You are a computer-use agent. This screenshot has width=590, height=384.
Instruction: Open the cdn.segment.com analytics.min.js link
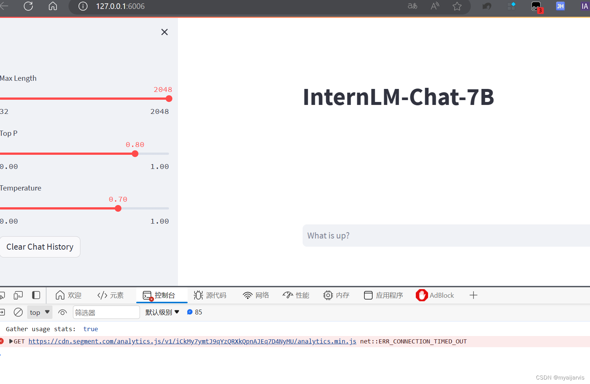point(192,341)
